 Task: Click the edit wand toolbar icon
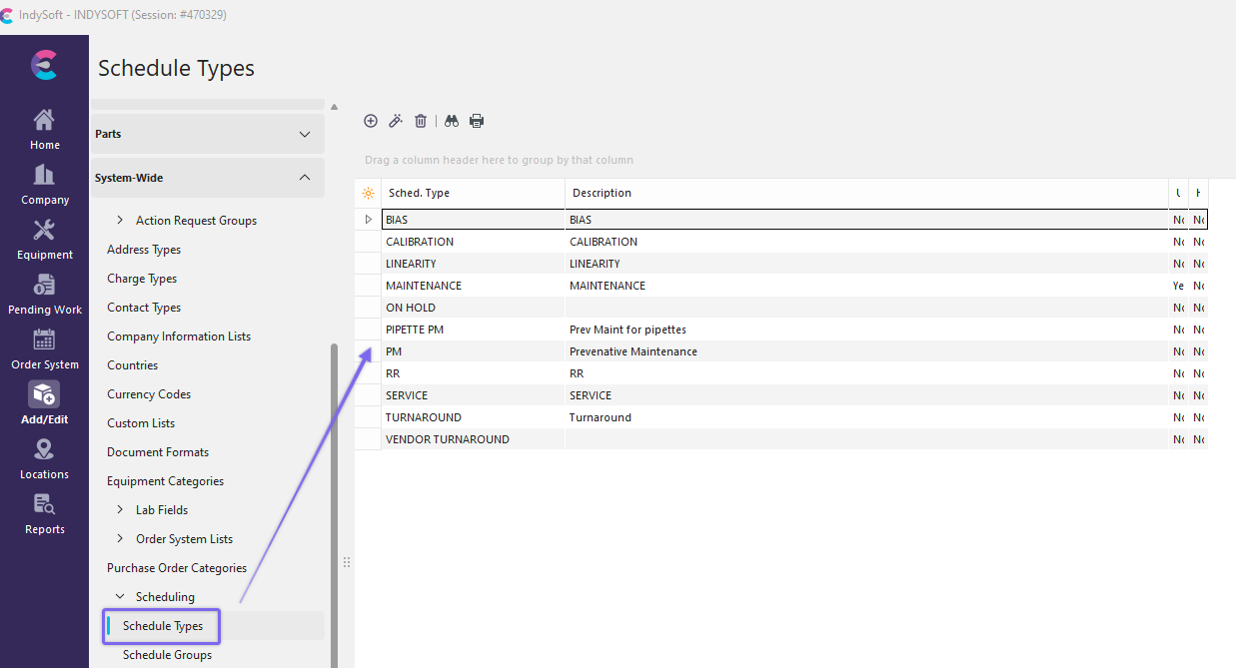point(396,121)
